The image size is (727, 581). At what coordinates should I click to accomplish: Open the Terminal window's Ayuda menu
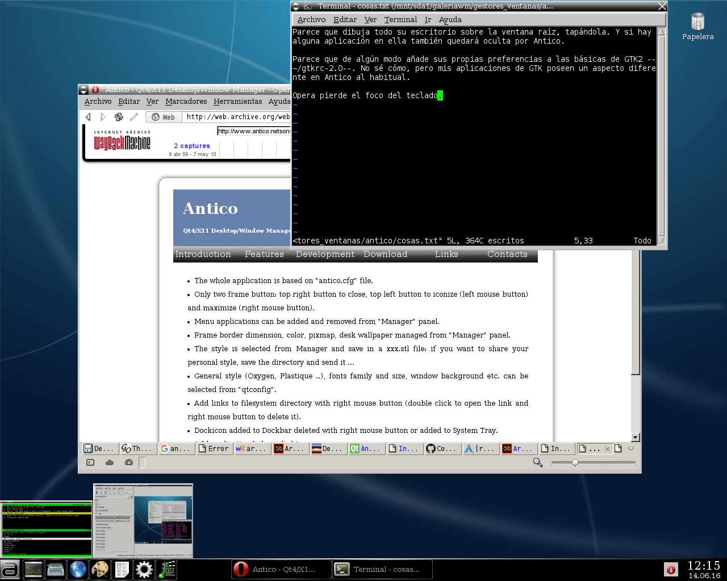pyautogui.click(x=450, y=20)
